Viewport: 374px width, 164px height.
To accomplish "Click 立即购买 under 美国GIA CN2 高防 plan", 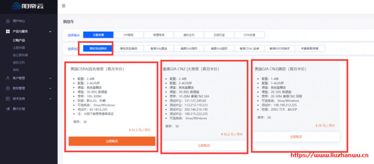I will coord(296,137).
